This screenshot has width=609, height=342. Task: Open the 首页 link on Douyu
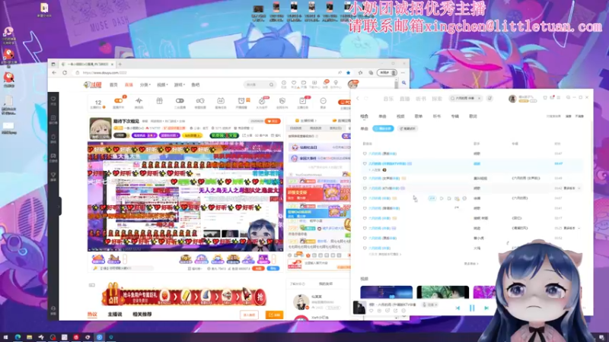click(x=113, y=85)
